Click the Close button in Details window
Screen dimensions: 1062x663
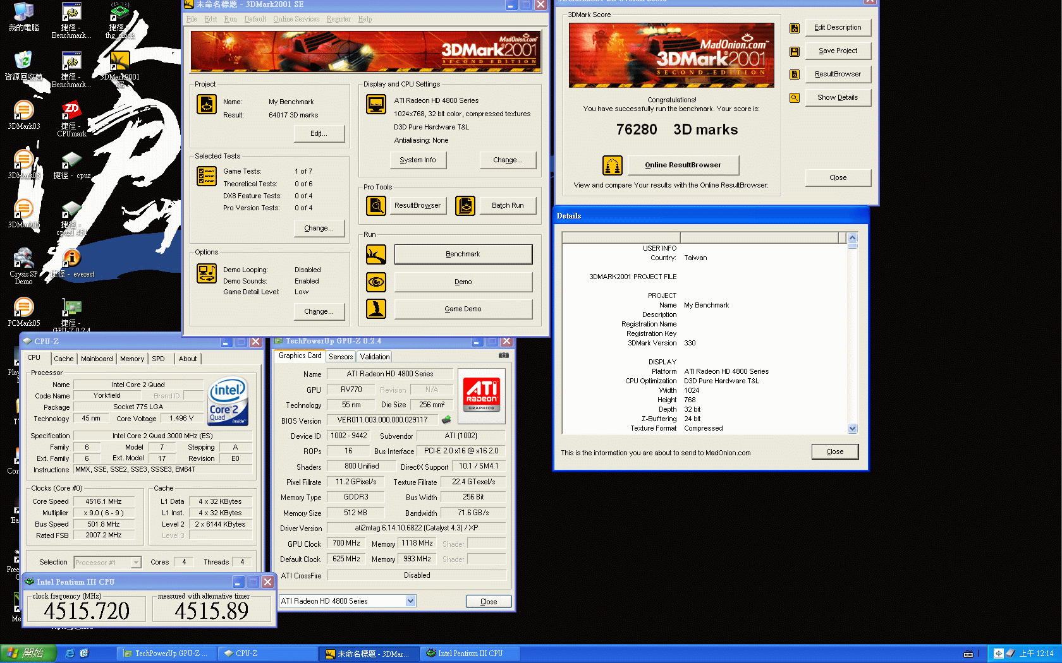point(835,451)
